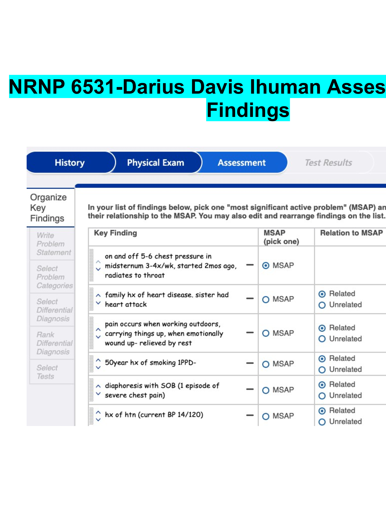This screenshot has width=386, height=515.
Task: Move diaphoresis finding down with chevron
Action: click(98, 394)
